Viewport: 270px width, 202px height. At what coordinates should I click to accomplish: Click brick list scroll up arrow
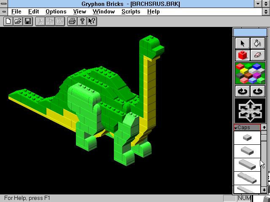click(x=264, y=128)
